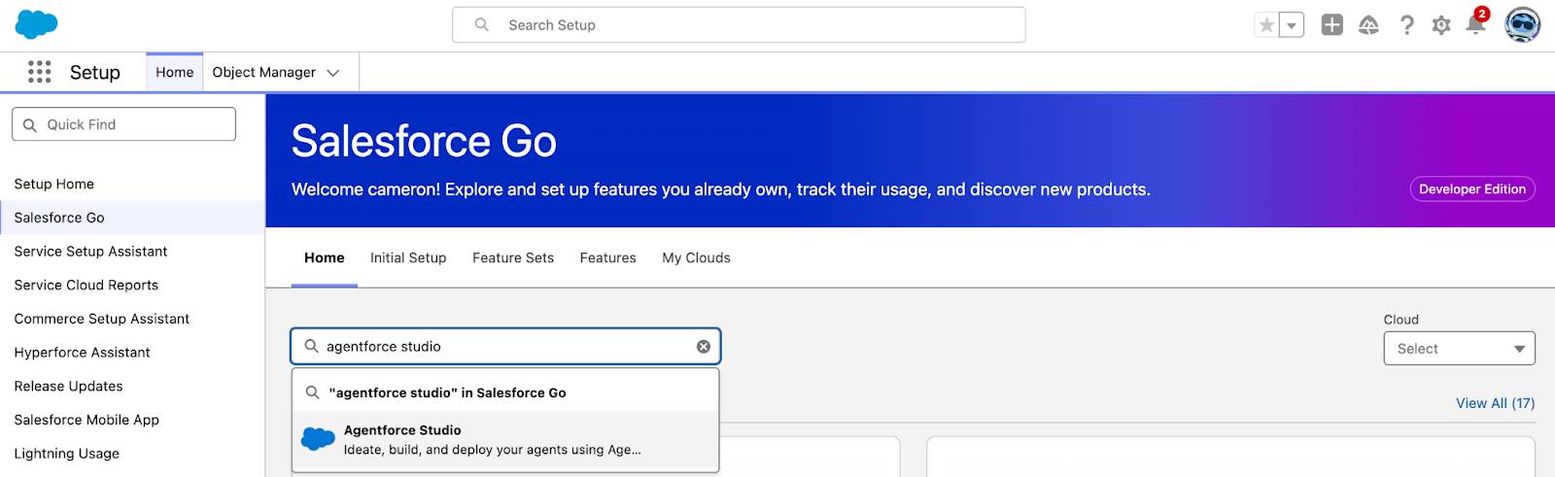The width and height of the screenshot is (1555, 477).
Task: Click the Favorites star icon
Action: (1266, 25)
